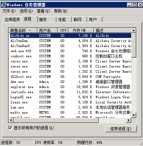The width and height of the screenshot is (143, 146).
Task: Open the 选项(O) menu
Action: (26, 11)
